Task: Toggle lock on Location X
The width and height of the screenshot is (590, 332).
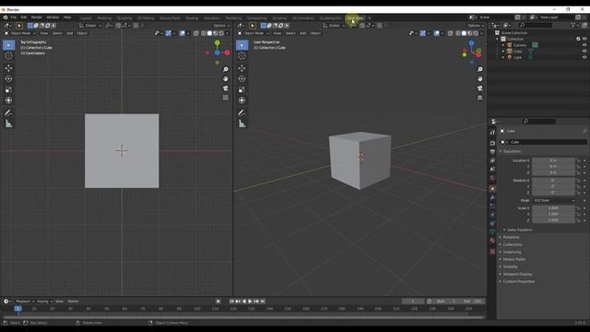Action: (578, 160)
